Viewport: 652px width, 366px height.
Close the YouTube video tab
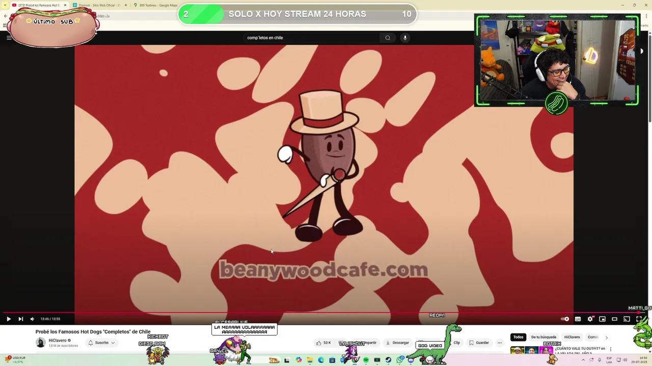pyautogui.click(x=65, y=5)
